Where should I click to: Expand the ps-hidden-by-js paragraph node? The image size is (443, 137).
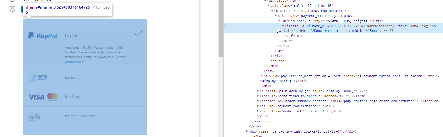(258, 91)
